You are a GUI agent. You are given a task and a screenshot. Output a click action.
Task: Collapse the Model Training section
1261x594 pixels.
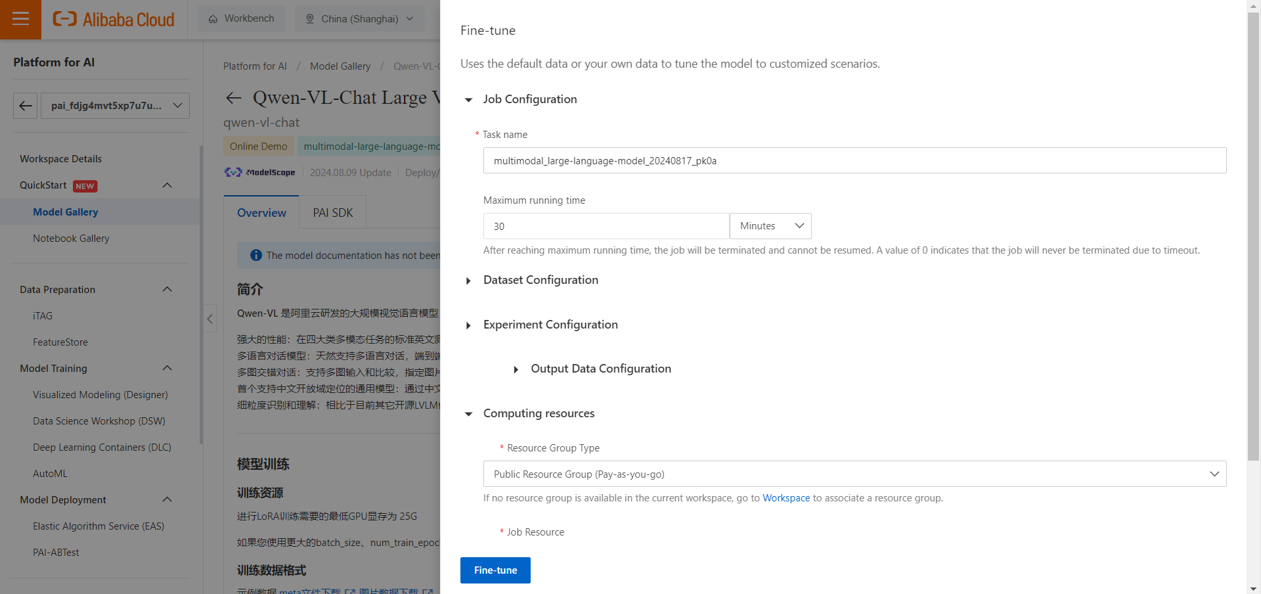coord(167,368)
